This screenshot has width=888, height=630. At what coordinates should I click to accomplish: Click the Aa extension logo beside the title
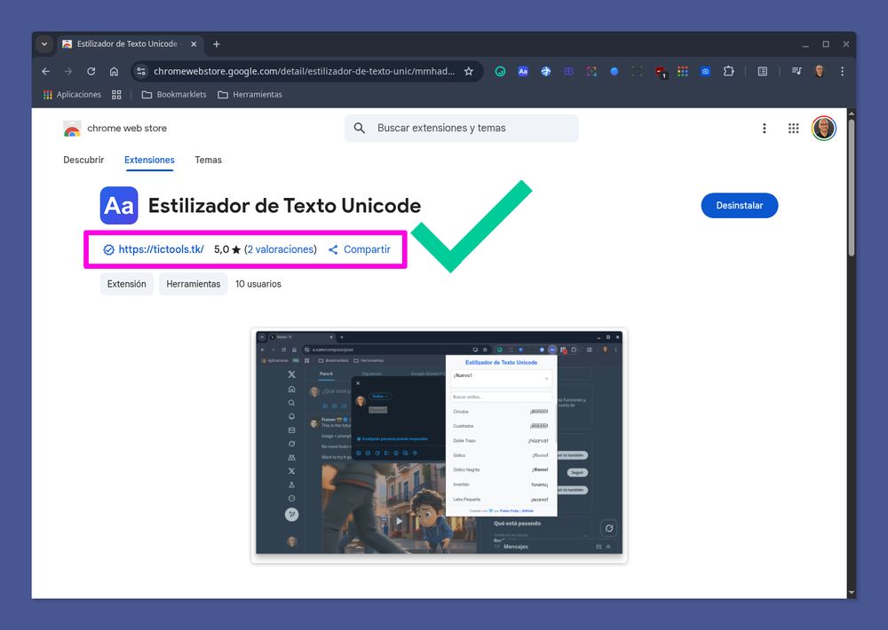click(x=119, y=206)
